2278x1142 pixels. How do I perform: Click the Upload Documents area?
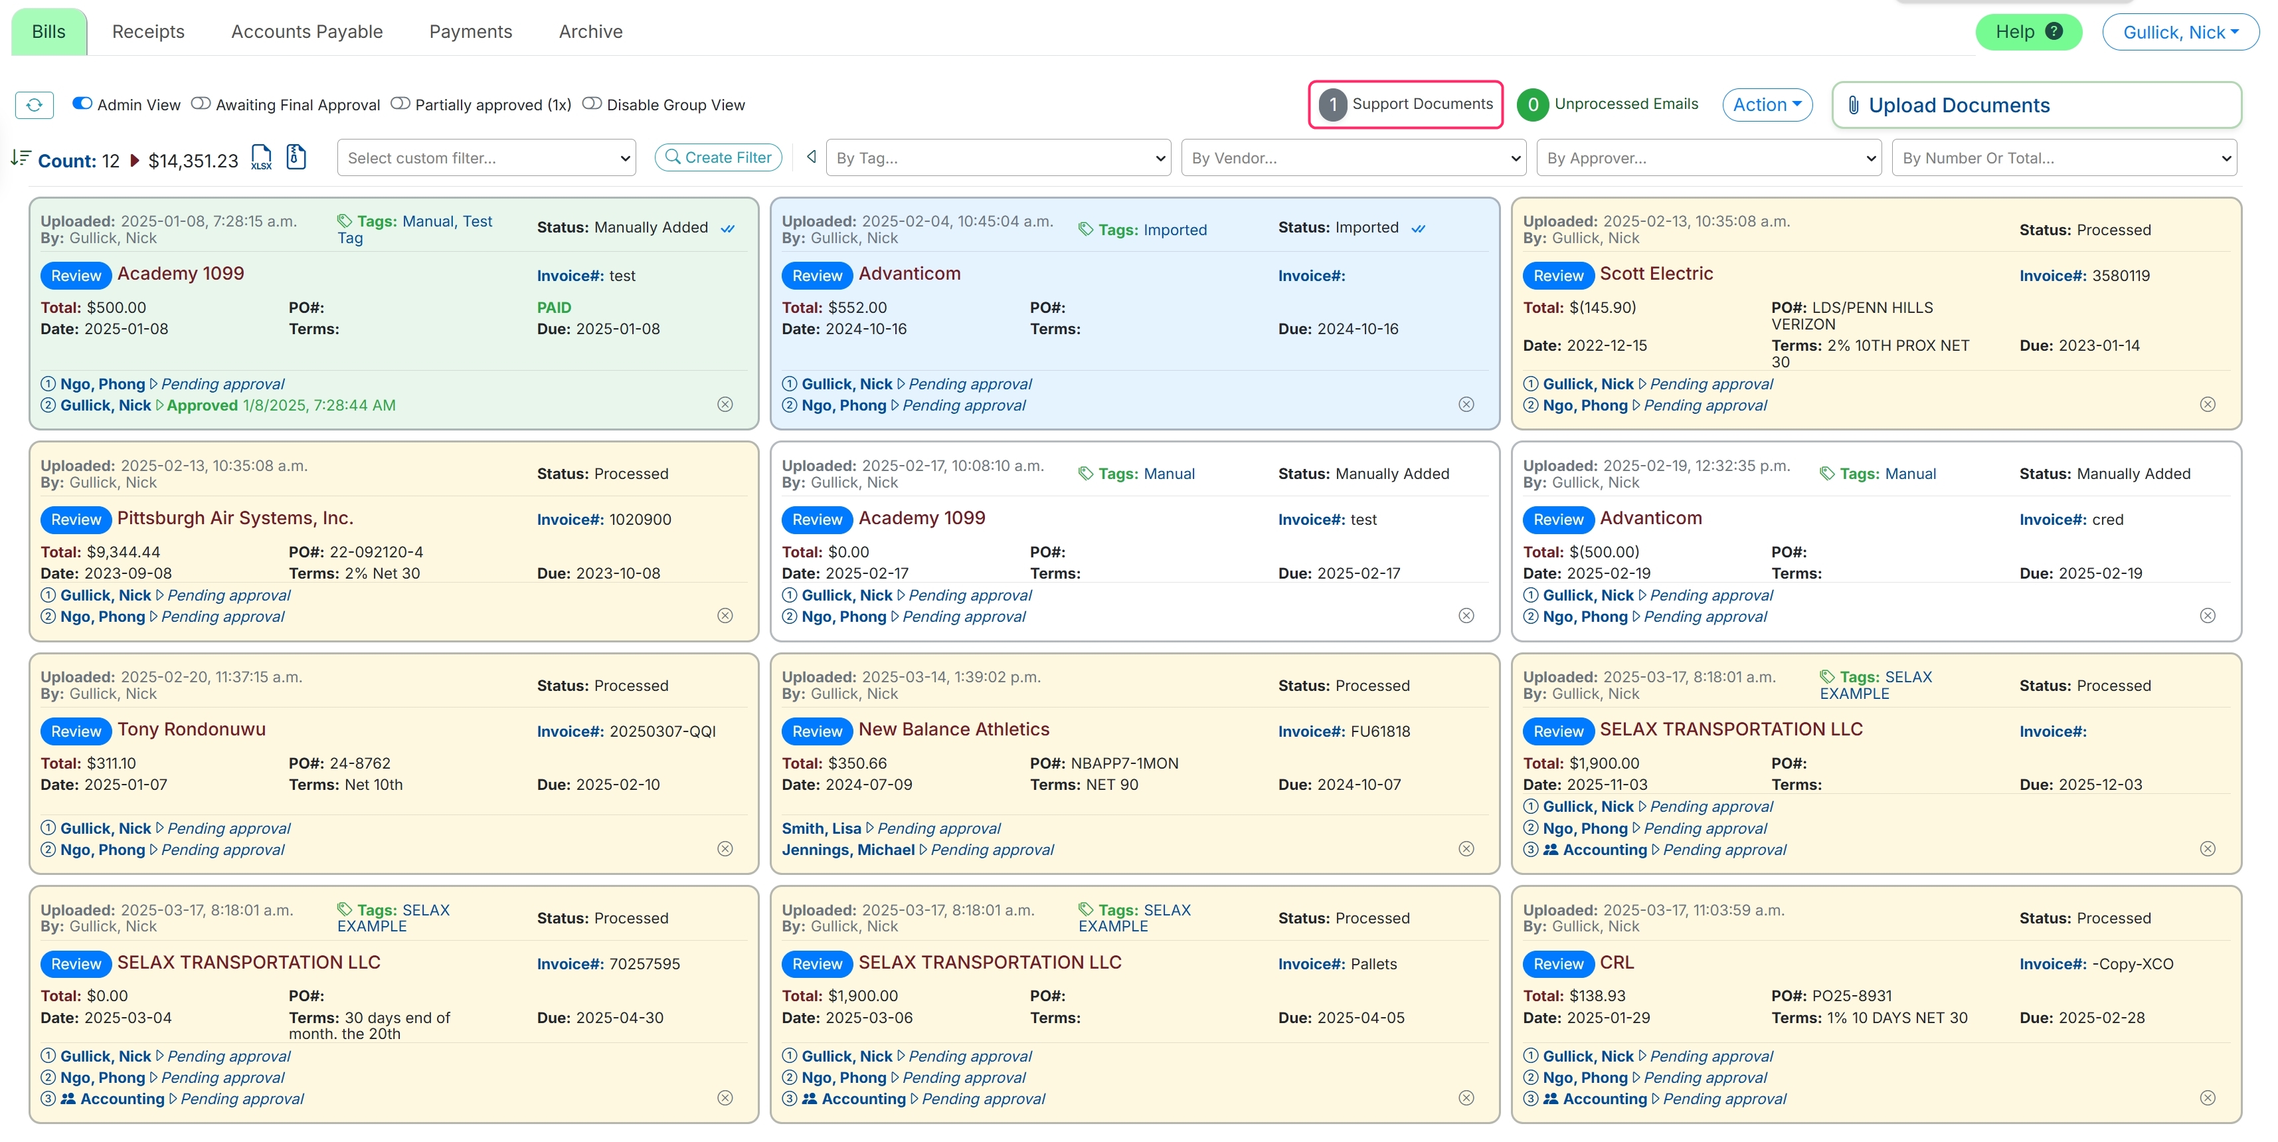pos(2036,105)
